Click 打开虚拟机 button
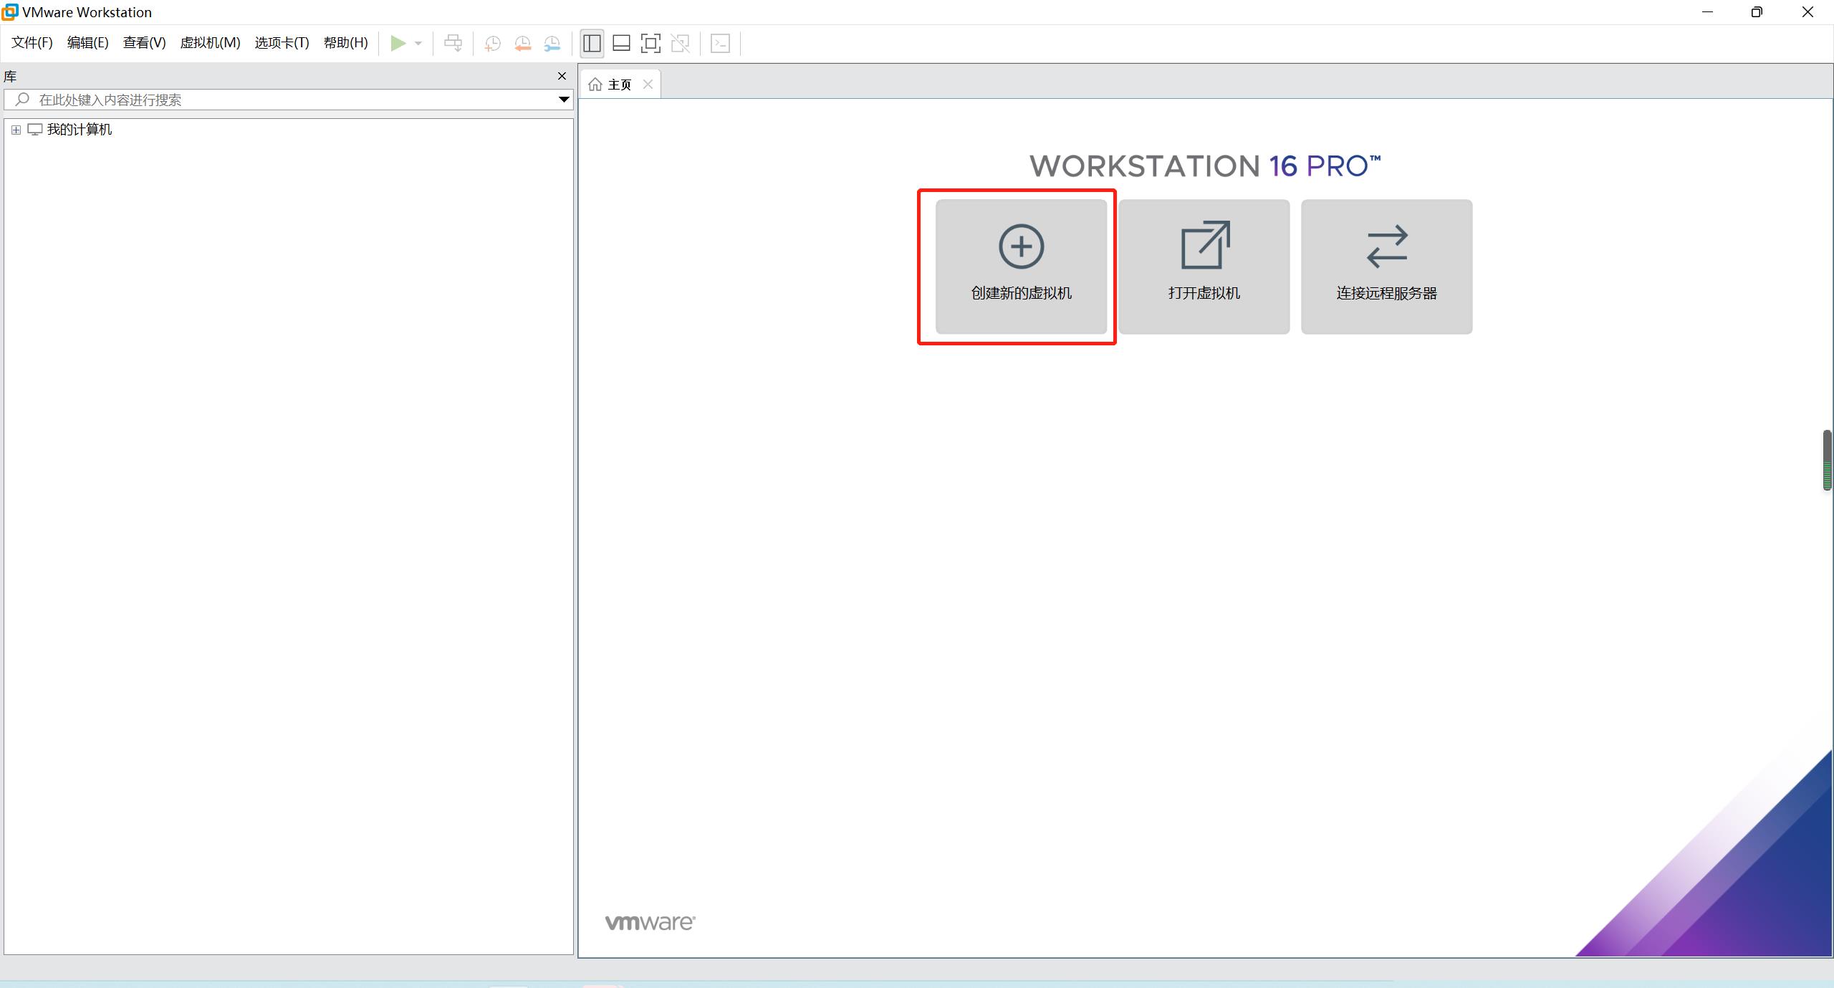The height and width of the screenshot is (988, 1834). (1204, 267)
